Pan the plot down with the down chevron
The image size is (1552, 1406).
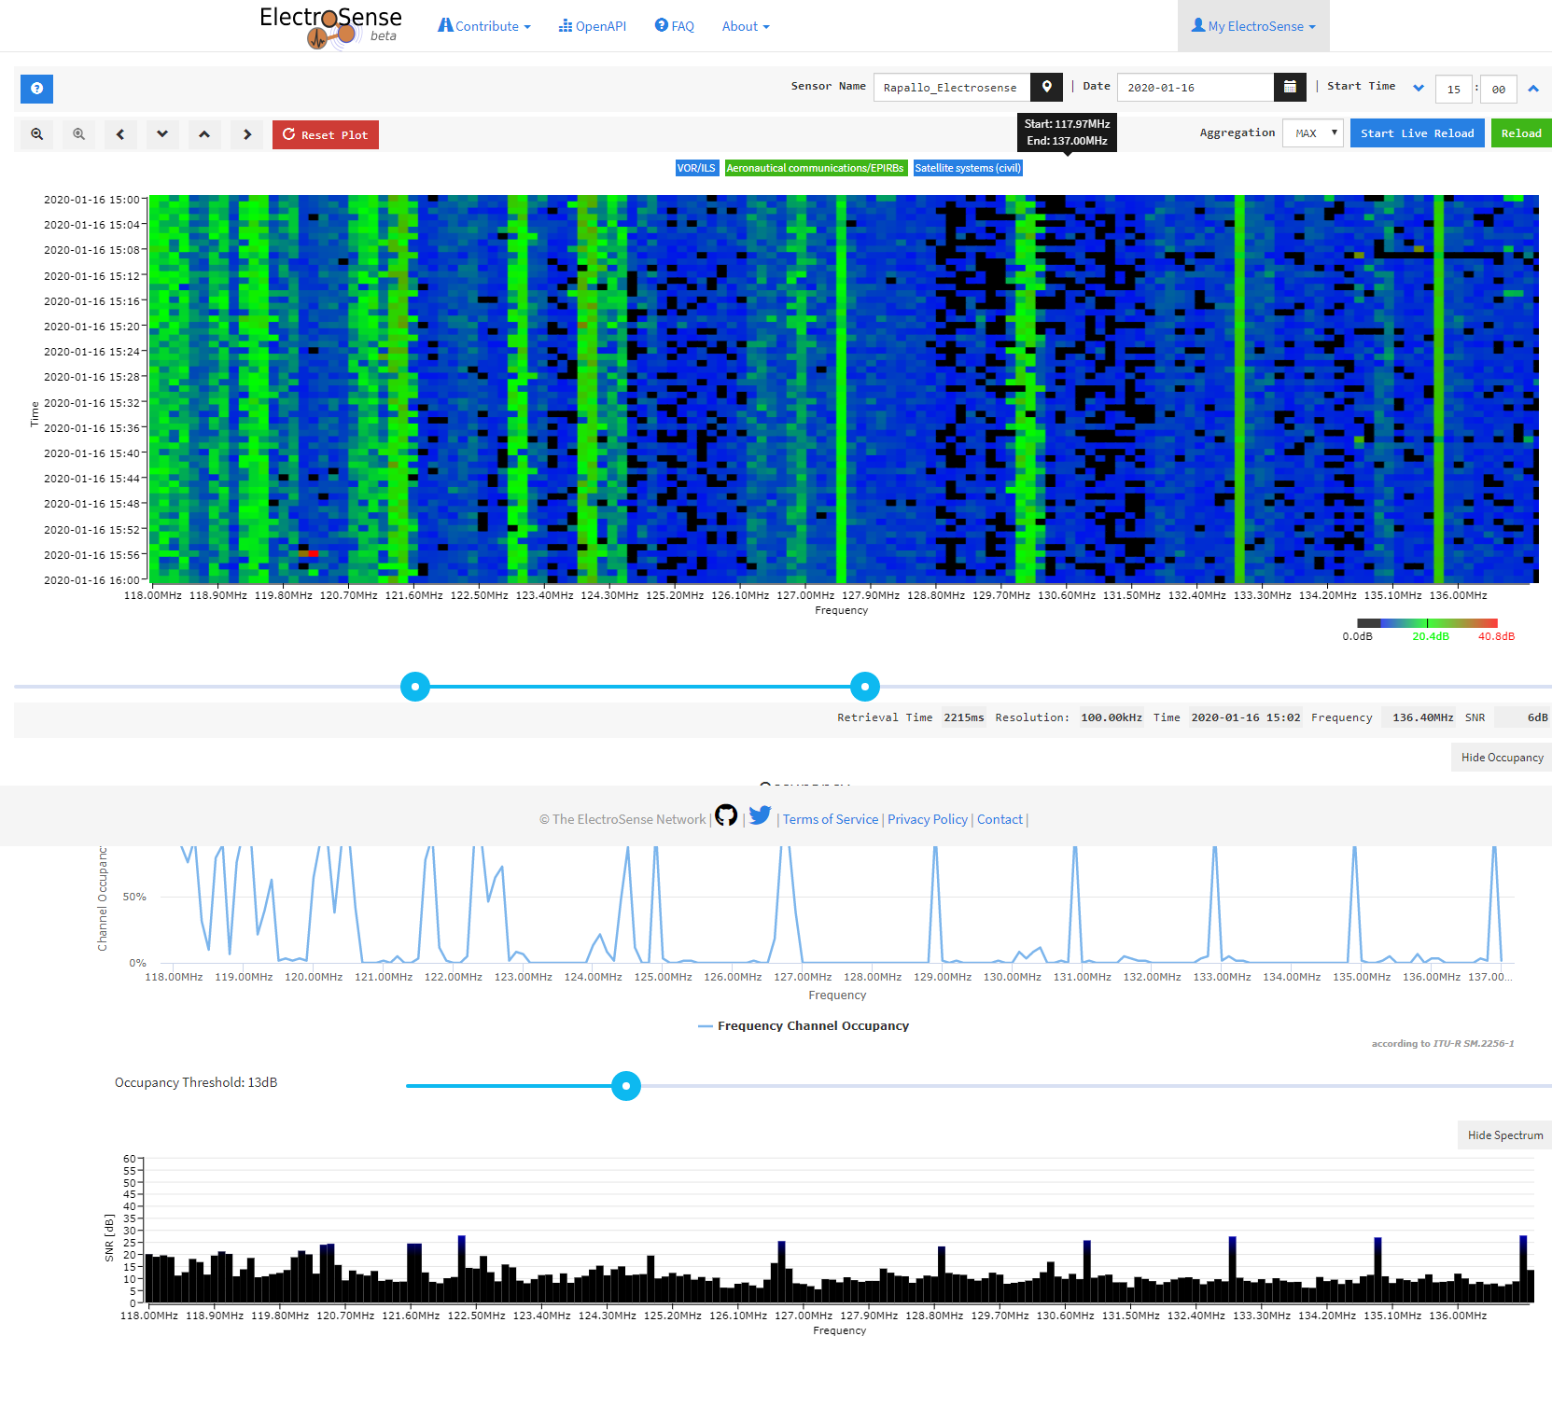pyautogui.click(x=162, y=134)
